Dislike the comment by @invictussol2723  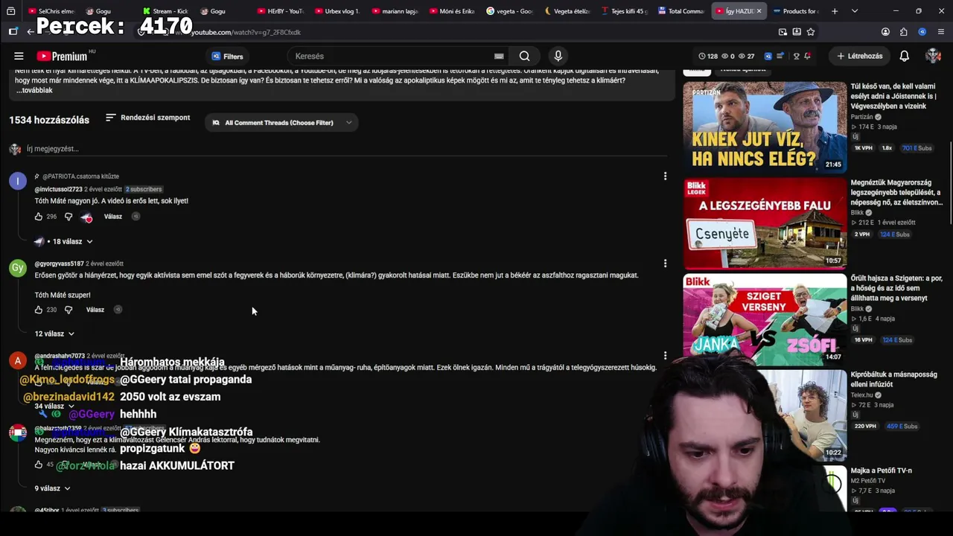pos(68,217)
